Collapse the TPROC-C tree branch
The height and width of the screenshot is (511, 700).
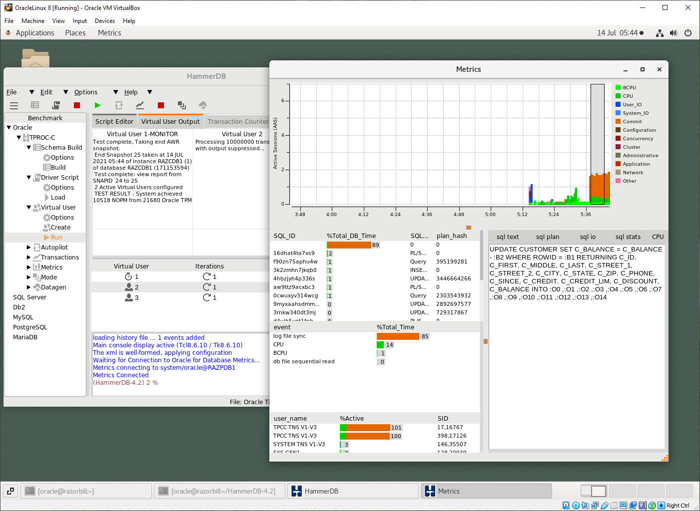click(x=18, y=137)
